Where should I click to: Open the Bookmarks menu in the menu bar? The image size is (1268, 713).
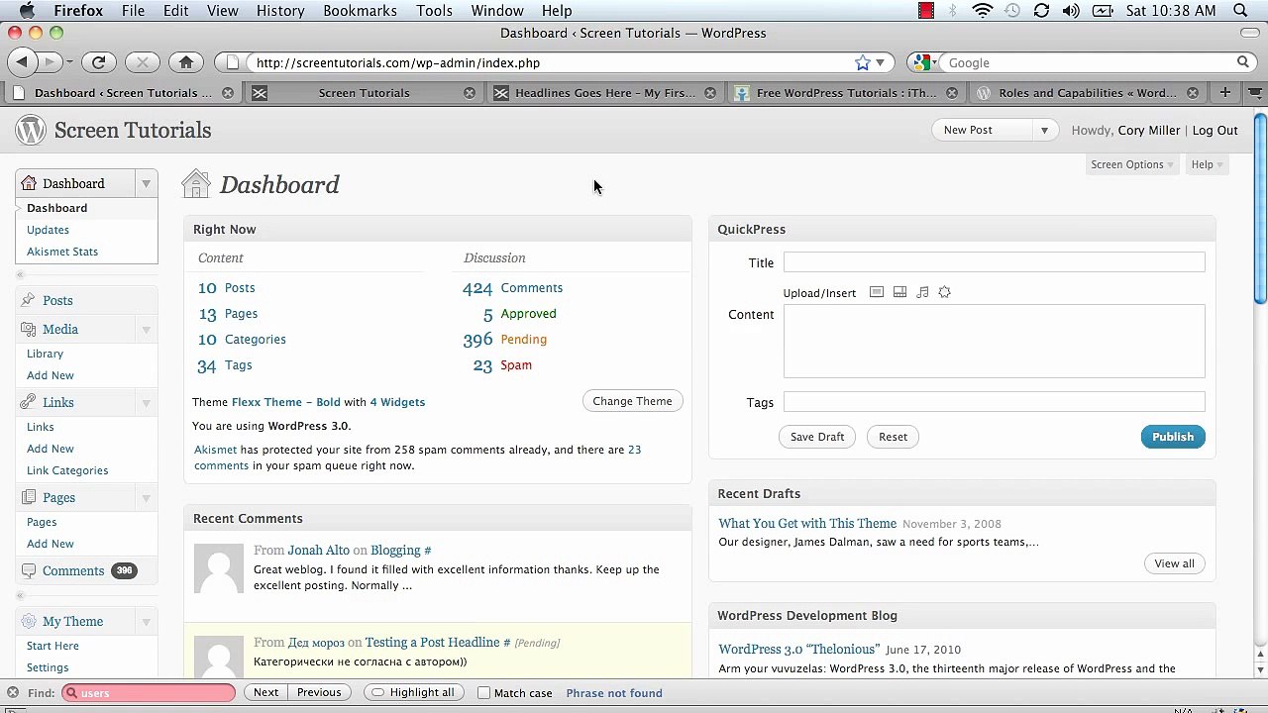360,11
